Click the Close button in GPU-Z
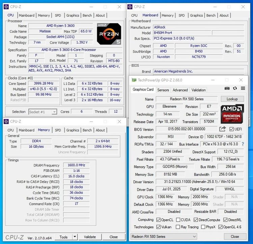This screenshot has height=244, width=253. 235,237
